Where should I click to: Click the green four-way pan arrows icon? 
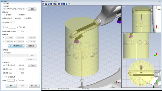click(67, 4)
